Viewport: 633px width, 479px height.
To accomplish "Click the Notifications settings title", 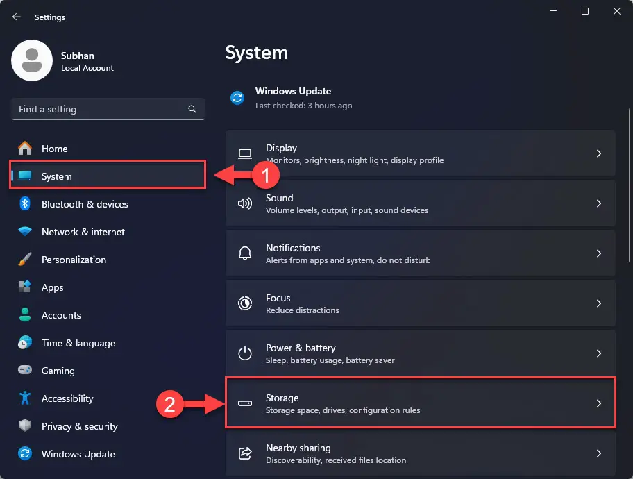I will 293,248.
